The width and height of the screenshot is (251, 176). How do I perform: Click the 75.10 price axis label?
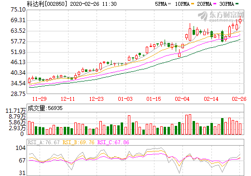click(x=18, y=10)
